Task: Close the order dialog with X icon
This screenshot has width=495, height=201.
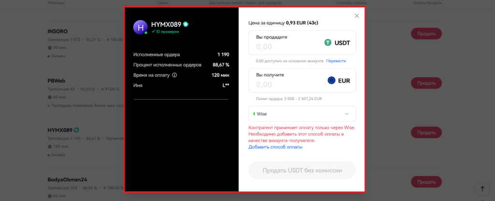Action: pos(357,16)
